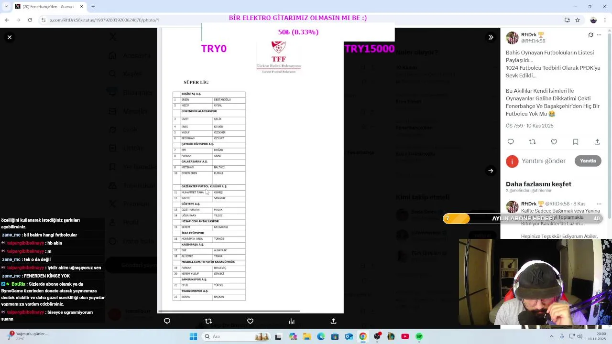This screenshot has width=612, height=344.
Task: Close the photo viewer with X
Action: point(10,37)
